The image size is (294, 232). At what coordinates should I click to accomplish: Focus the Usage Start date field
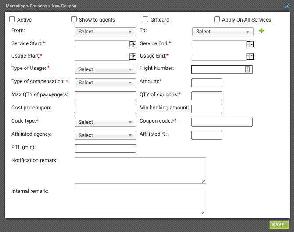click(102, 57)
